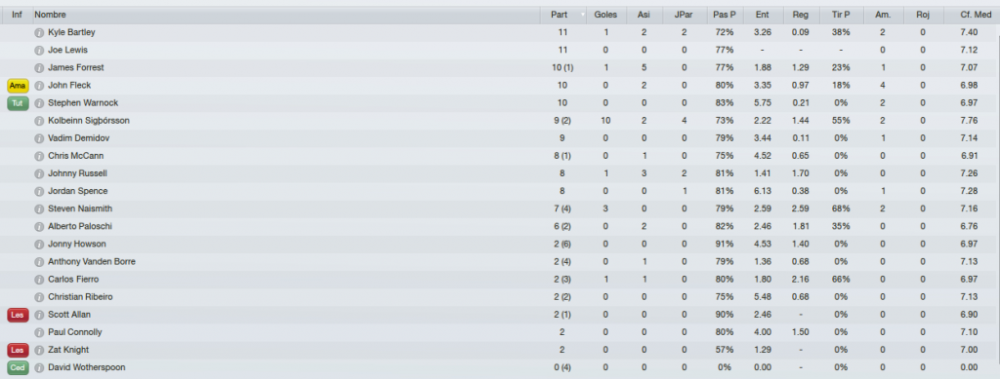Click green Tut badge for Stephen Warnock

click(x=18, y=103)
